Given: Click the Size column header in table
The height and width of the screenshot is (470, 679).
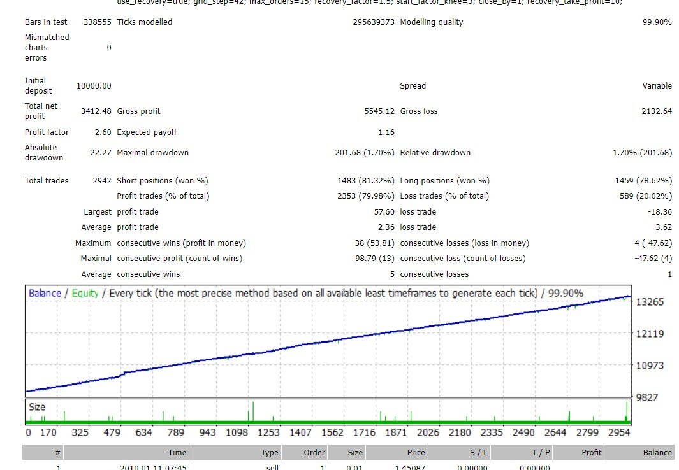Looking at the screenshot, I should point(346,452).
